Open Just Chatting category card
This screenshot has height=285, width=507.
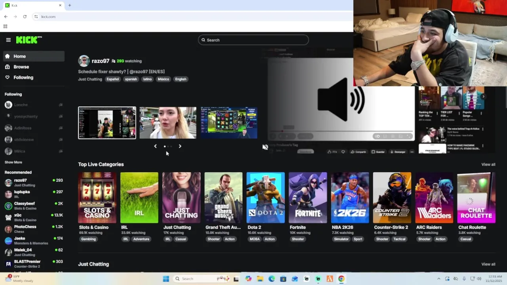click(x=181, y=198)
